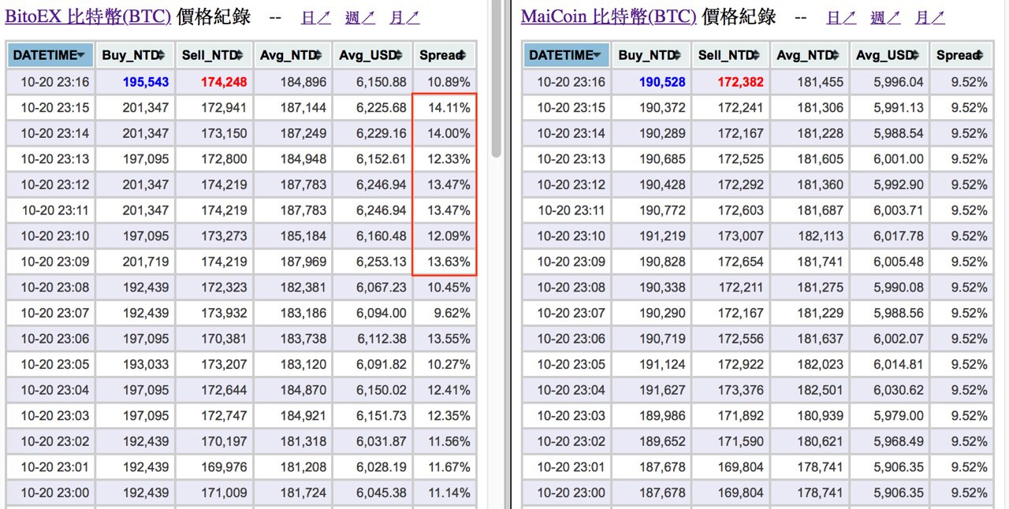Click BitoEX spread value 9.62%
The image size is (1009, 509).
[x=452, y=313]
